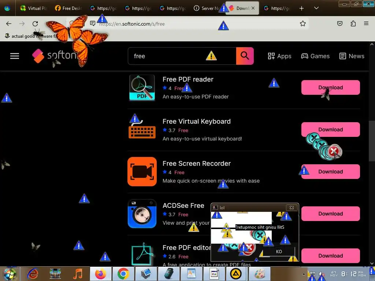375x281 pixels.
Task: Download Free Screen Recorder
Action: pyautogui.click(x=331, y=172)
